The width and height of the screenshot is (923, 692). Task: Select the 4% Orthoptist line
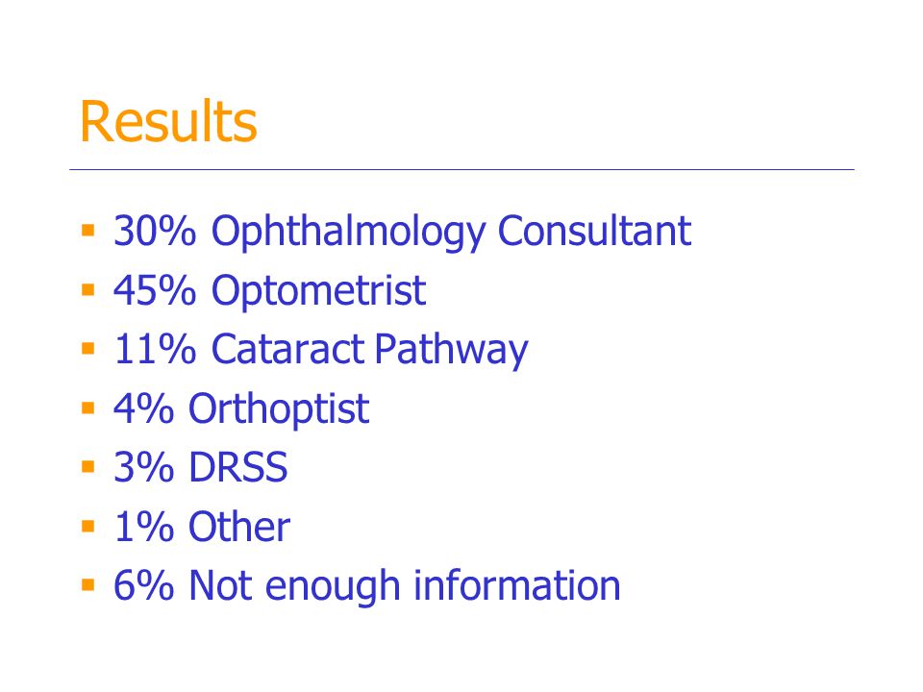pyautogui.click(x=241, y=409)
